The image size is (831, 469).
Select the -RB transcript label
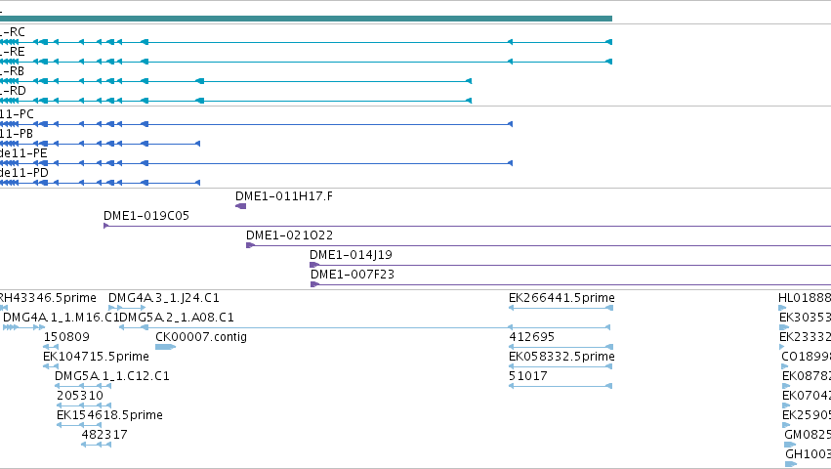(12, 71)
